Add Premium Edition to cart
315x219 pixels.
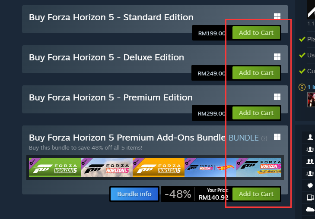[256, 113]
